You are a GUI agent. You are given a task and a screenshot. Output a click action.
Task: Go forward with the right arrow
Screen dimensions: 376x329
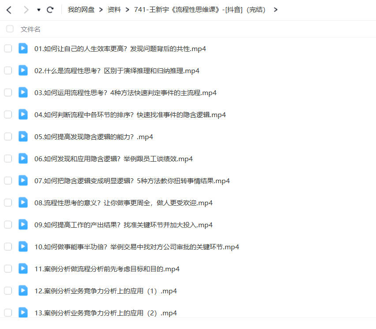pos(26,10)
